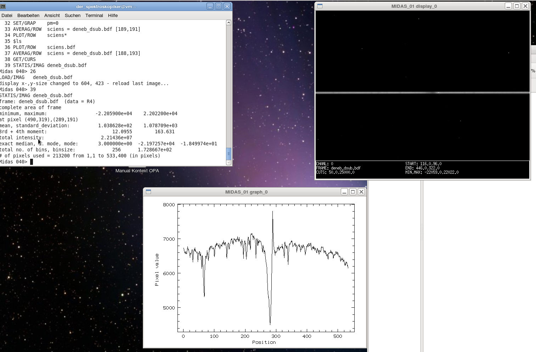Open the Ansicht menu
This screenshot has height=352, width=536.
pos(52,15)
